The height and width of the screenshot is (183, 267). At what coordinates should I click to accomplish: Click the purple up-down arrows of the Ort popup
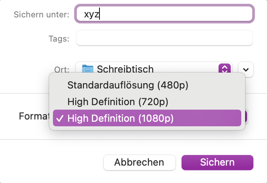click(x=225, y=69)
